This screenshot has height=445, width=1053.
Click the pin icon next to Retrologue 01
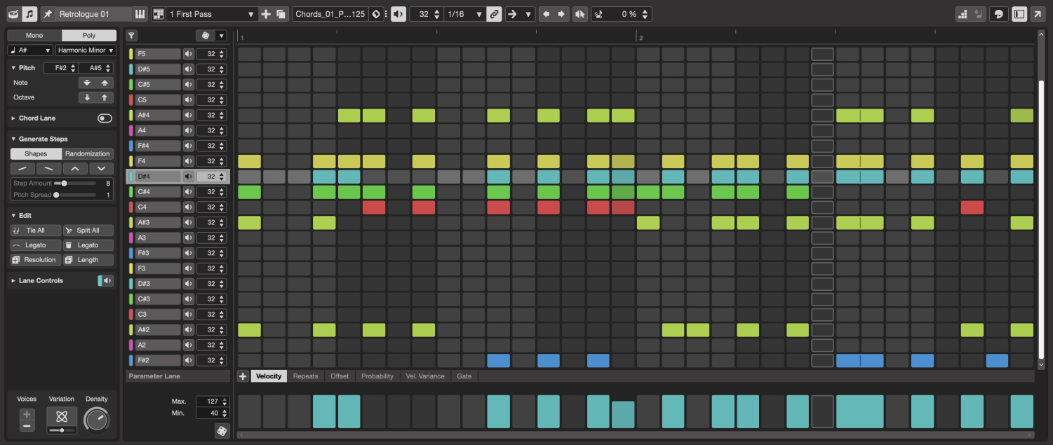(48, 14)
